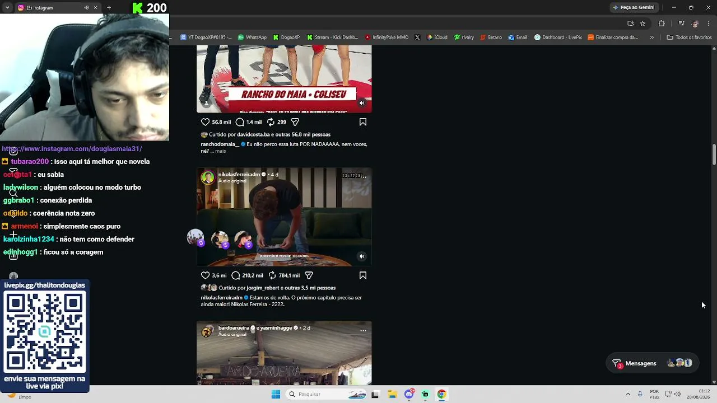Open rivalry bookmark
717x403 pixels.
click(x=464, y=38)
